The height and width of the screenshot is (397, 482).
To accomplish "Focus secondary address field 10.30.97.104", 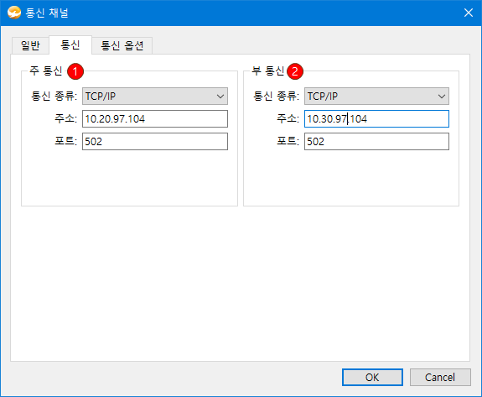I will tap(376, 119).
